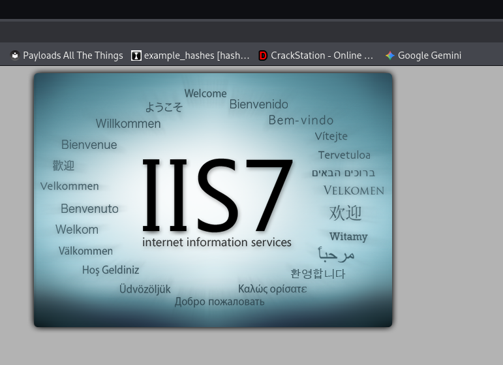Open the Google Gemini bookmark label
Image resolution: width=503 pixels, height=365 pixels.
click(x=429, y=56)
